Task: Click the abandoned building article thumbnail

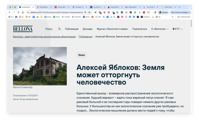Action: pos(40,66)
